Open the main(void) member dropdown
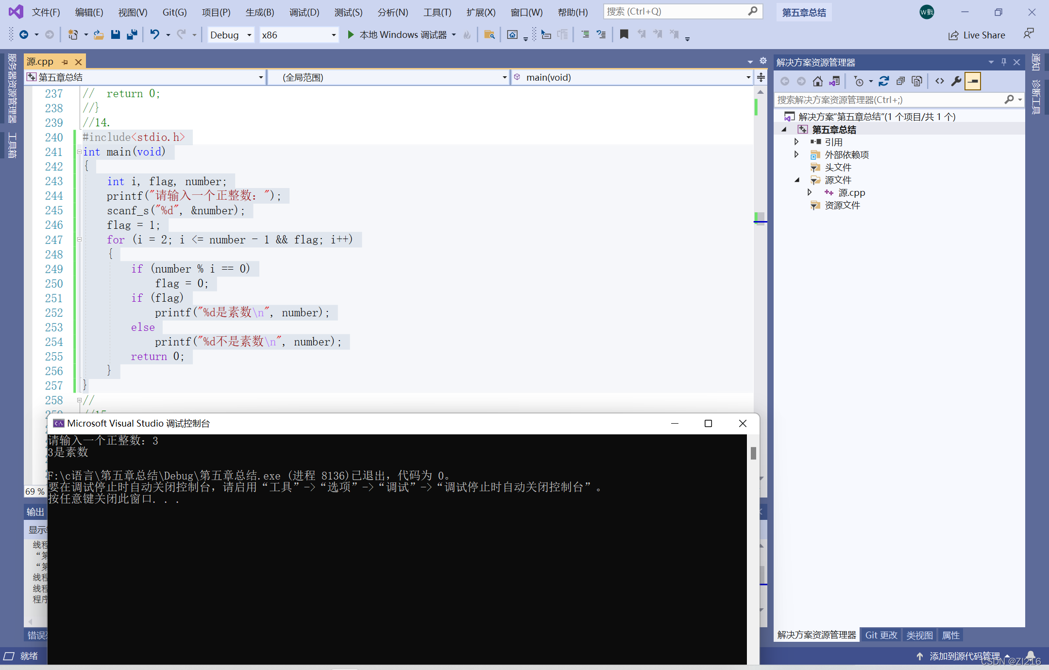The height and width of the screenshot is (670, 1049). (632, 77)
